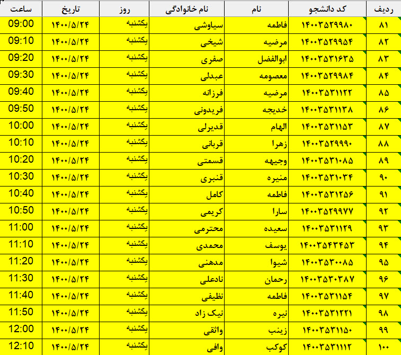The width and height of the screenshot is (401, 355).
Task: Click the first name الهام cell
Action: [274, 127]
